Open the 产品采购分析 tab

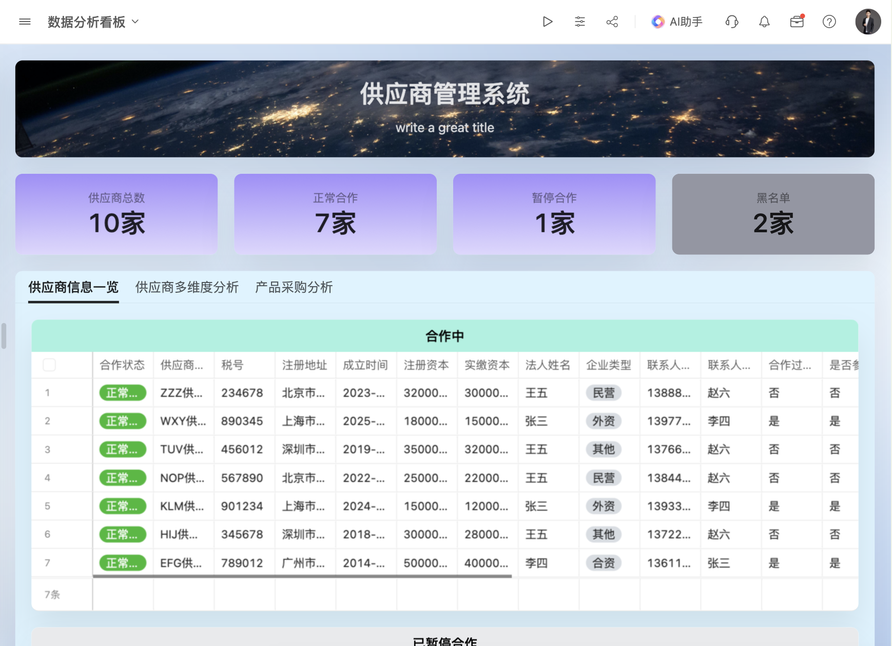[293, 288]
